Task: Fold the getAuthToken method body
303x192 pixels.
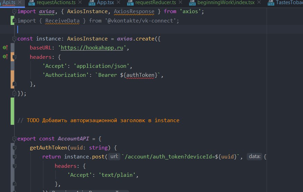Action: (x=14, y=148)
